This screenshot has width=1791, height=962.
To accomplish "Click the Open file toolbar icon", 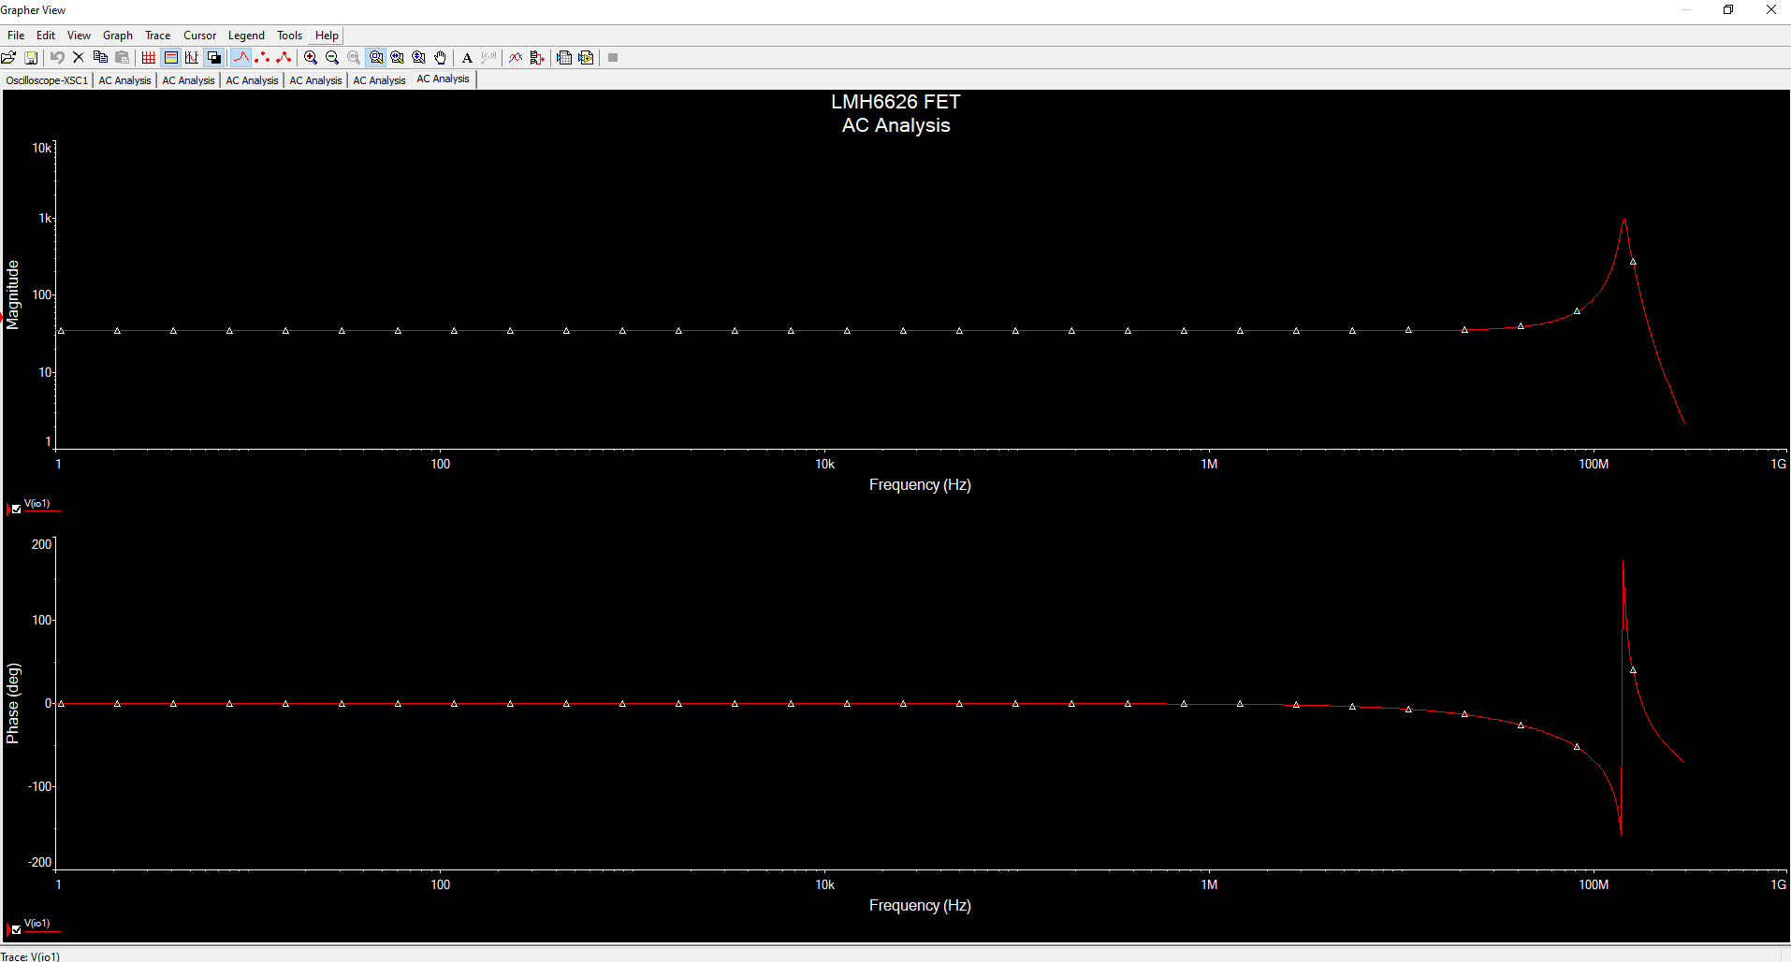I will [x=8, y=58].
